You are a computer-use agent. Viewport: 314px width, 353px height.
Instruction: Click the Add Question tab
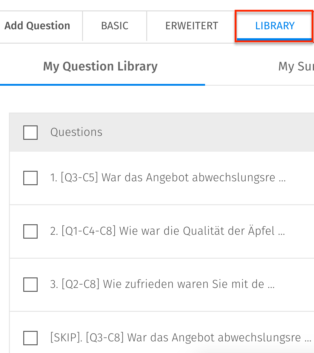(x=37, y=26)
